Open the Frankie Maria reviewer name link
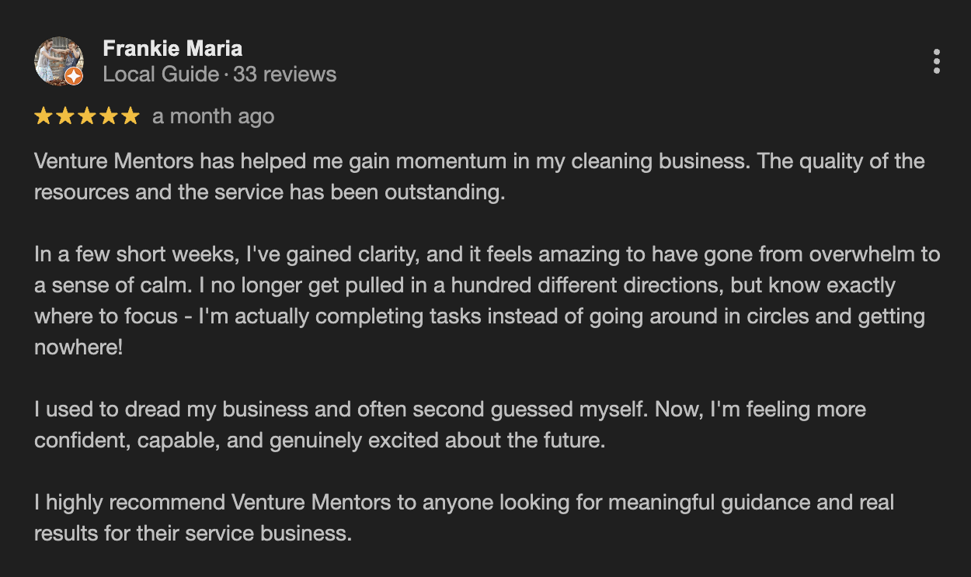 click(172, 48)
